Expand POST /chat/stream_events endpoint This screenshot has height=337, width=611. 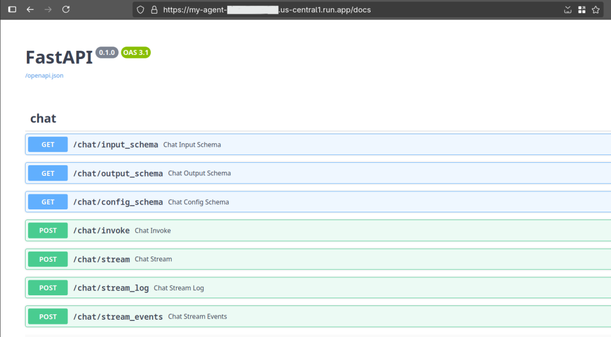coord(318,316)
